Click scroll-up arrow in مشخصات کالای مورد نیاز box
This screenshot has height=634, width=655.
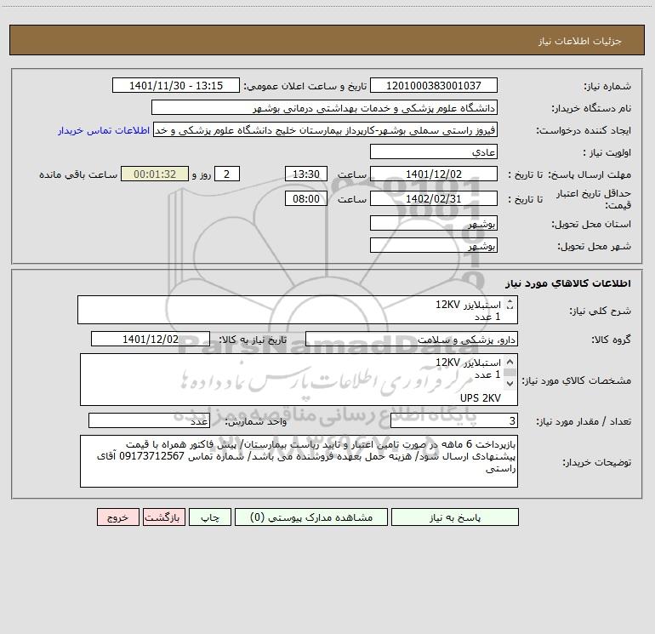point(510,362)
